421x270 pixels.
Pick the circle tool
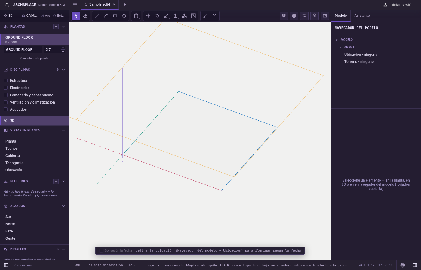(124, 16)
